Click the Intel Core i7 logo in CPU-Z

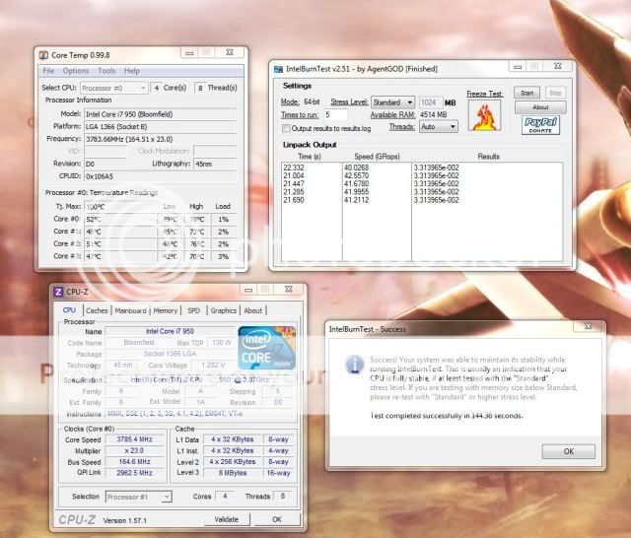tap(267, 348)
